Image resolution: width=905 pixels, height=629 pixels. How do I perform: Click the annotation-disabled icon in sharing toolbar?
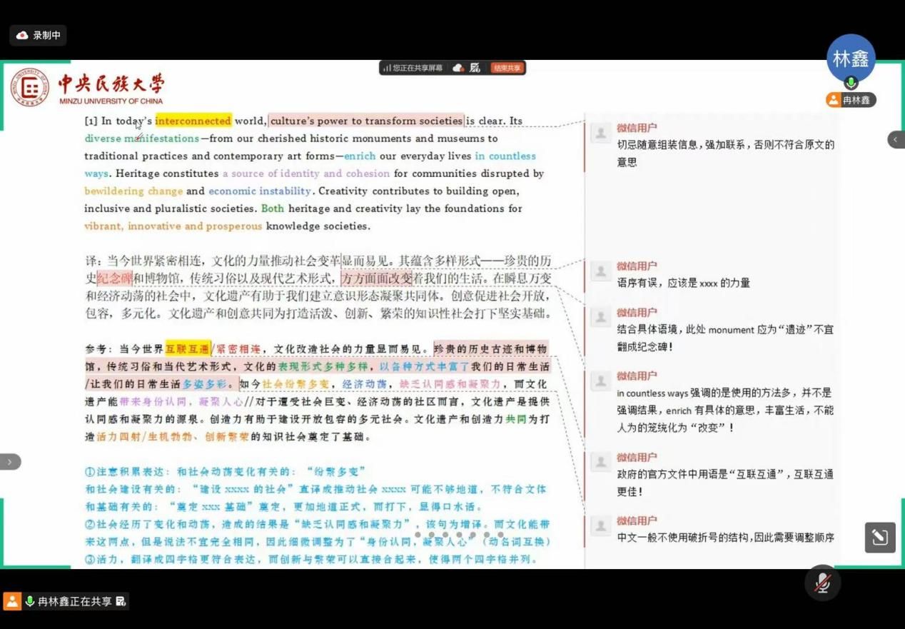[x=475, y=68]
